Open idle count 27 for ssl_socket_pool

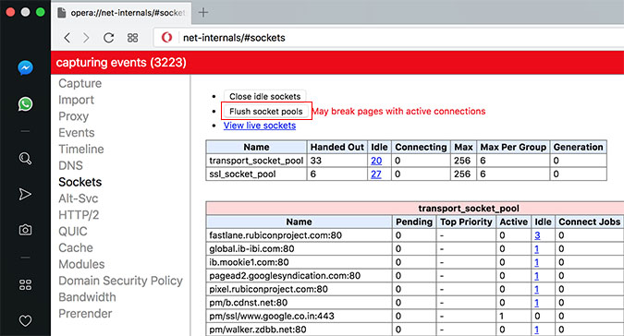pos(376,174)
